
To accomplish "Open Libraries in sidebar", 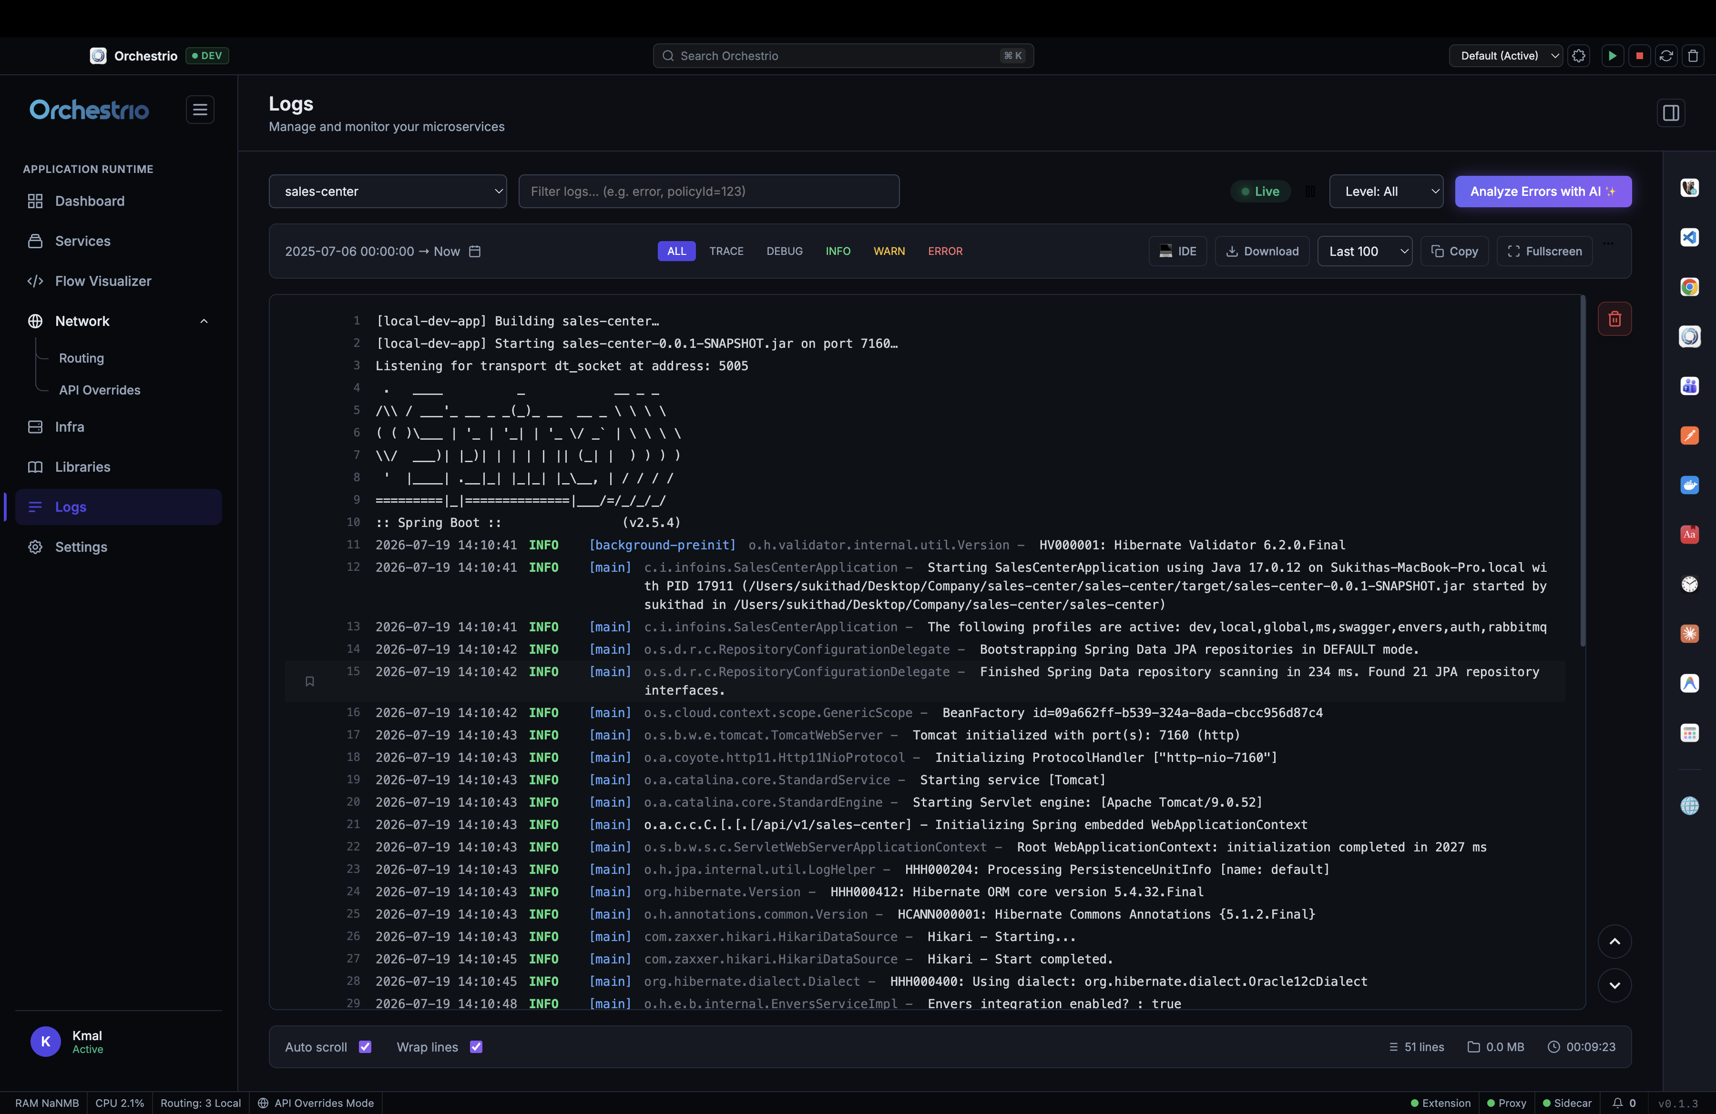I will click(x=118, y=467).
